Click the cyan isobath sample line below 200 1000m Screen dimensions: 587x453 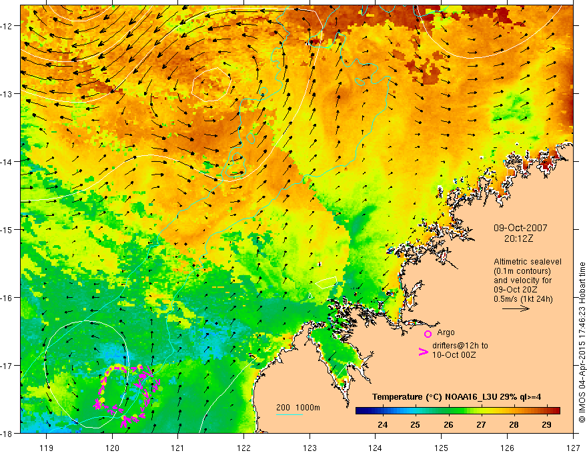tap(289, 414)
